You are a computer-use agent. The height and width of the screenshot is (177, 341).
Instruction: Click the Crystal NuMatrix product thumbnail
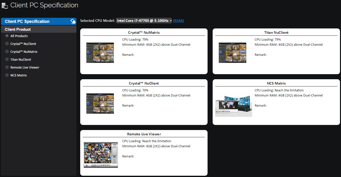[x=100, y=53]
